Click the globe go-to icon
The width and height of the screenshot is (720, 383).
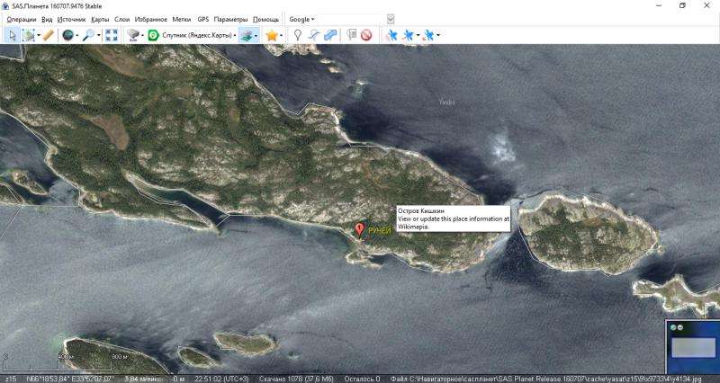(x=68, y=35)
